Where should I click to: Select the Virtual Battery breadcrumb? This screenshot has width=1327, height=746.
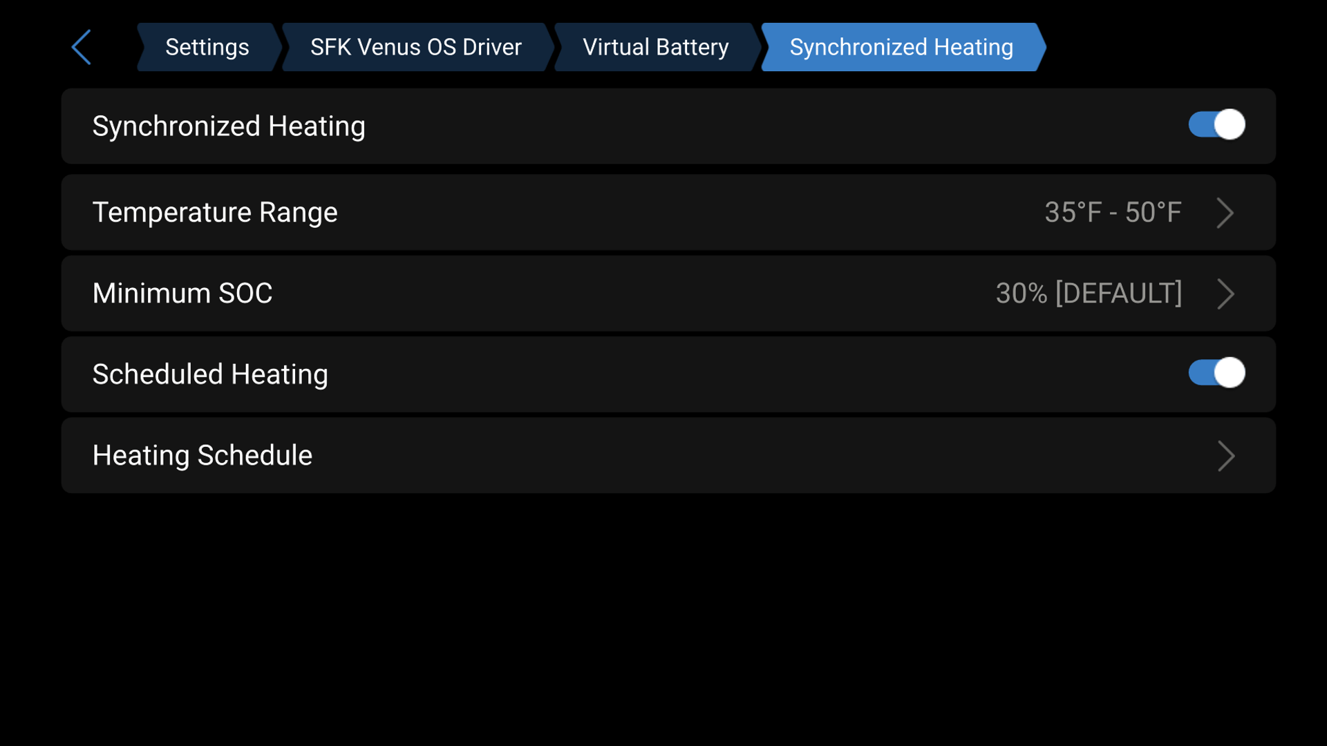655,46
